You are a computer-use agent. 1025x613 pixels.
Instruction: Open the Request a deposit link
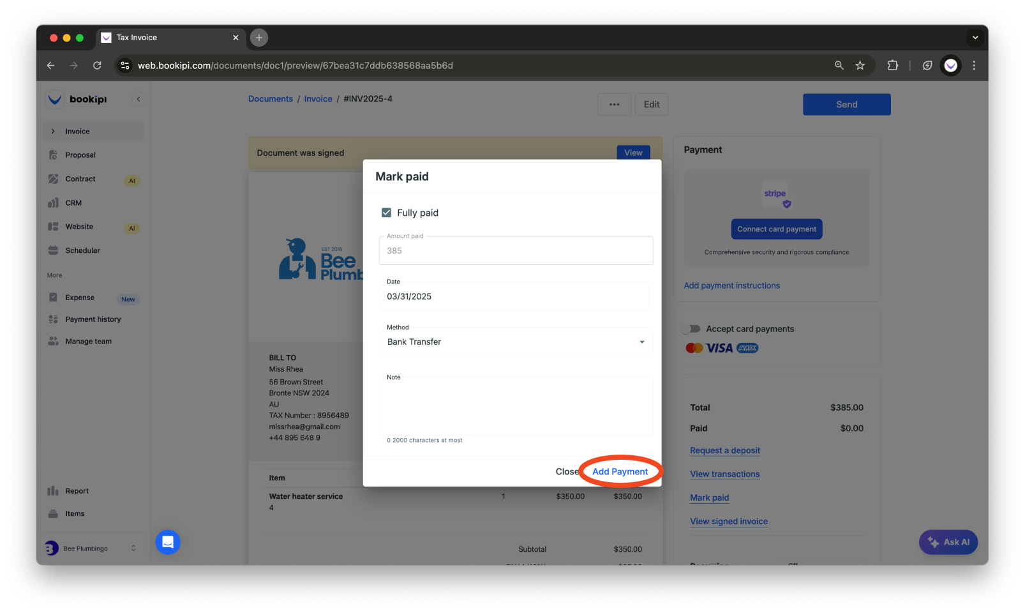pyautogui.click(x=724, y=450)
